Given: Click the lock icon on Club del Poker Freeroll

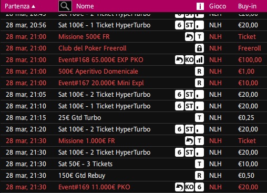Looking at the screenshot, I should [199, 48].
